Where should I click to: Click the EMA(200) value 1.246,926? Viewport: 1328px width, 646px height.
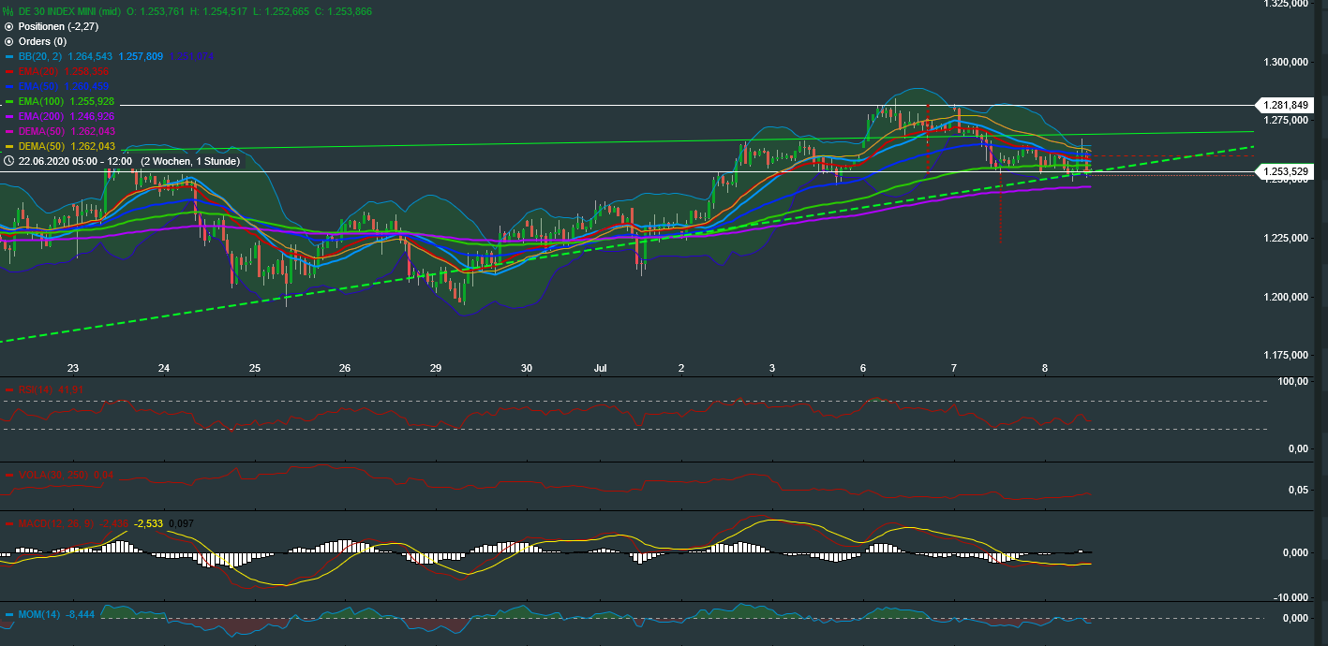92,116
